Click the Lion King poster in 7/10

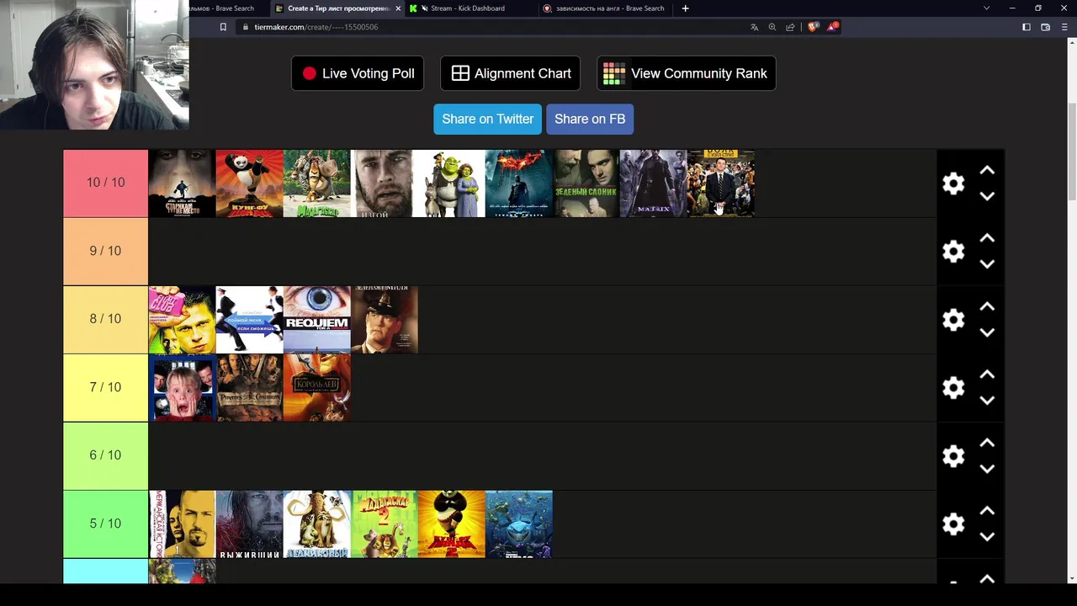point(317,388)
